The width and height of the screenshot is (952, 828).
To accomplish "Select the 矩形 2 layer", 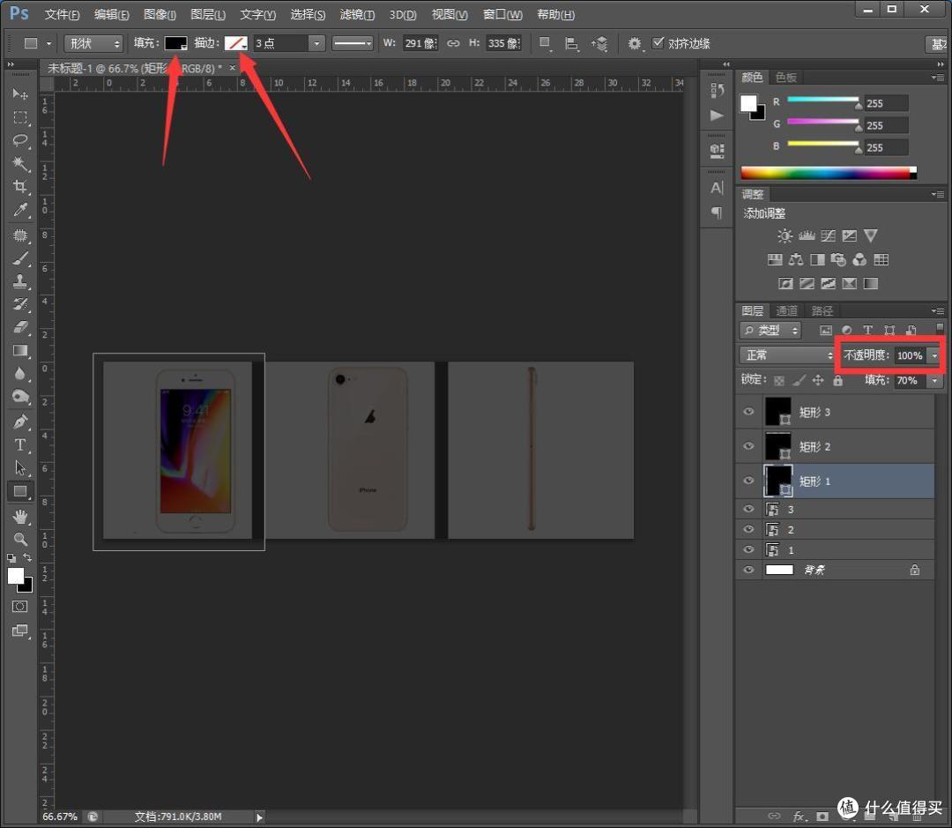I will tap(835, 446).
